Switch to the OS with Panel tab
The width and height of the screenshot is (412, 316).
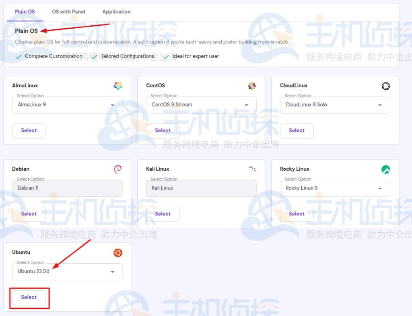pyautogui.click(x=68, y=12)
